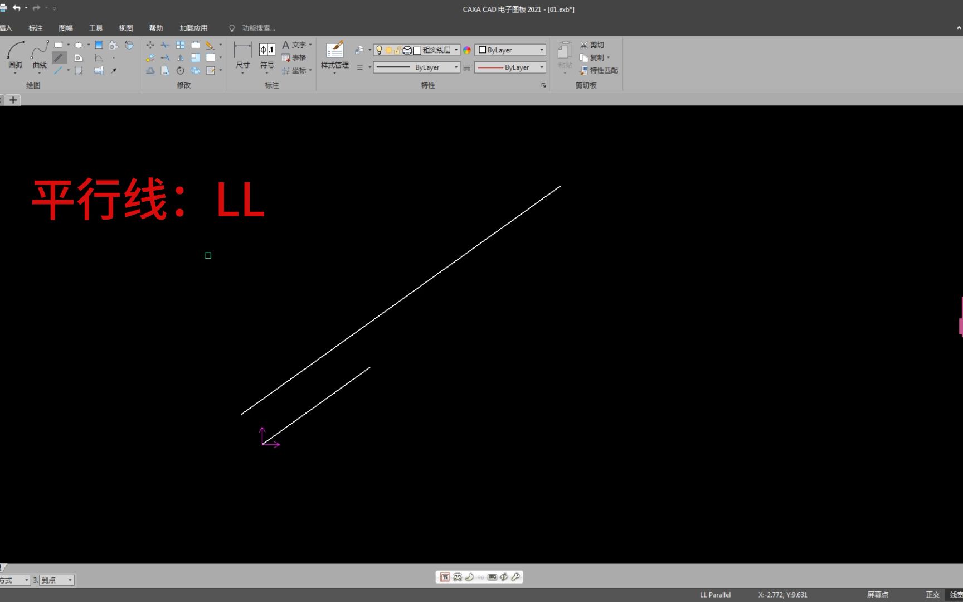The width and height of the screenshot is (963, 602).
Task: Open 样式管理 style manager
Action: tap(334, 56)
